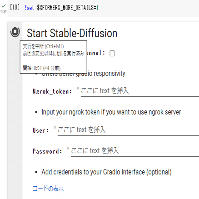Screen dimensions: 199x199
Task: Stop the running Start Stable-Diffusion cell
Action: (15, 32)
